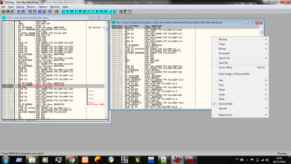Click File dump window scrollbar up arrow
Image resolution: width=291 pixels, height=164 pixels.
[x=261, y=27]
